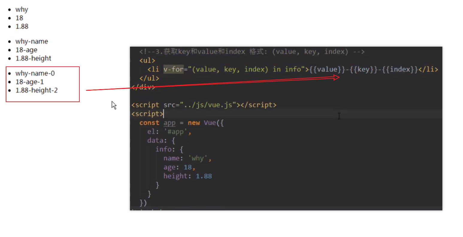Viewport: 463px width, 237px height.
Task: Click the '1.88-height-2' list item
Action: pyautogui.click(x=37, y=90)
